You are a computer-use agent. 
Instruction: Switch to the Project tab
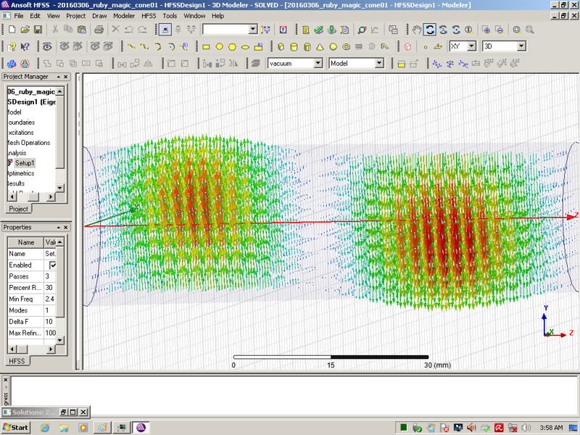point(19,209)
